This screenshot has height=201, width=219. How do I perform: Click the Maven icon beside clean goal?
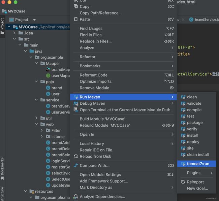pyautogui.click(x=183, y=97)
